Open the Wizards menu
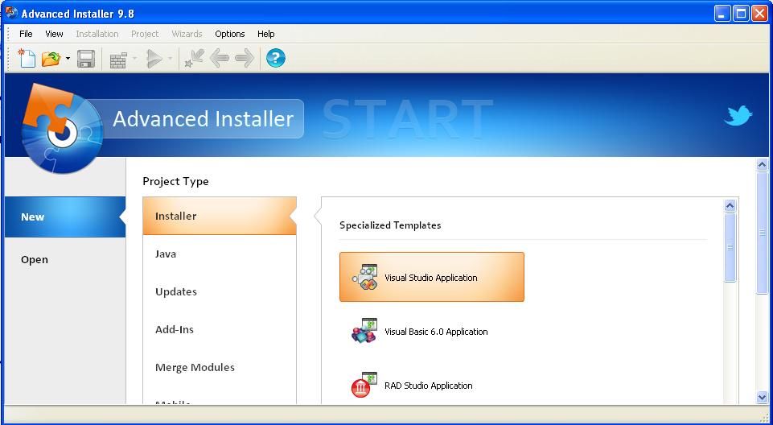This screenshot has height=425, width=773. [187, 34]
